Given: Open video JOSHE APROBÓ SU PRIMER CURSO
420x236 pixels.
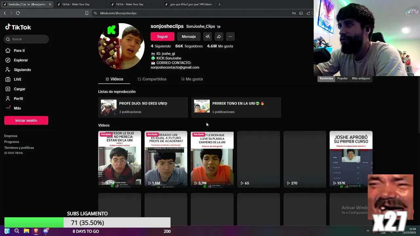Looking at the screenshot, I should tap(351, 159).
